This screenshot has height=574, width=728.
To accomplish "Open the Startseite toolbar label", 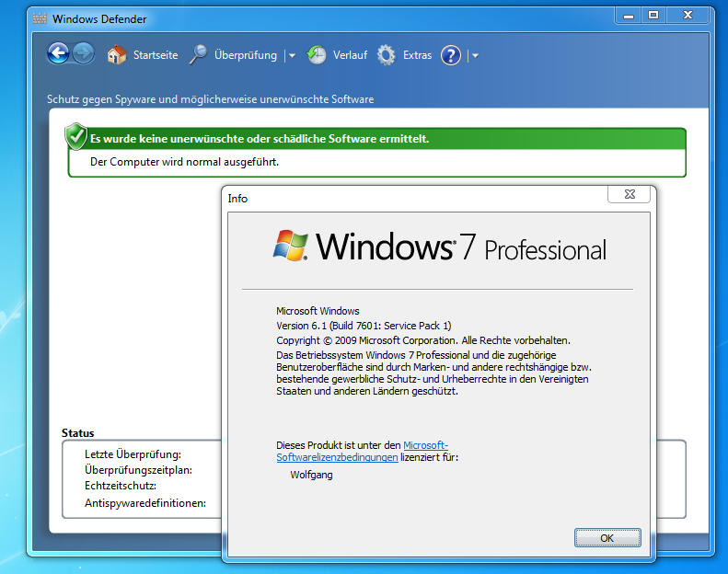I will tap(156, 55).
